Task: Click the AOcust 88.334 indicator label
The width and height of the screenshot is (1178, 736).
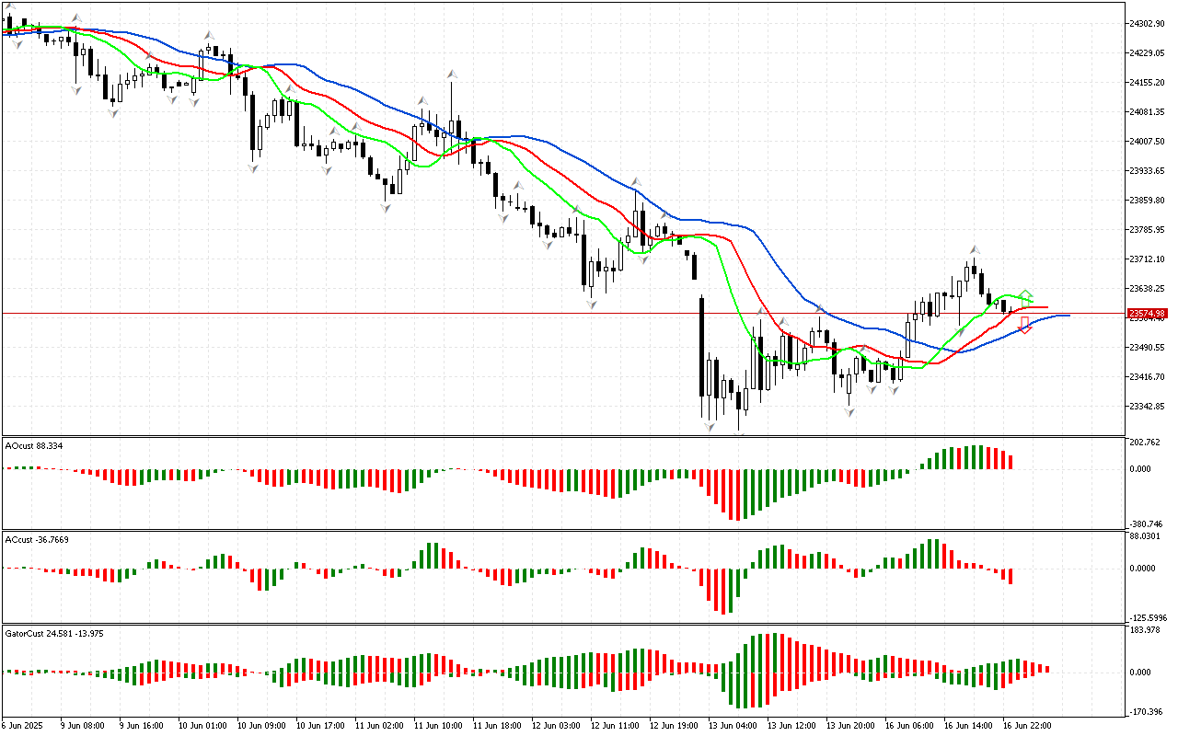Action: pos(32,445)
